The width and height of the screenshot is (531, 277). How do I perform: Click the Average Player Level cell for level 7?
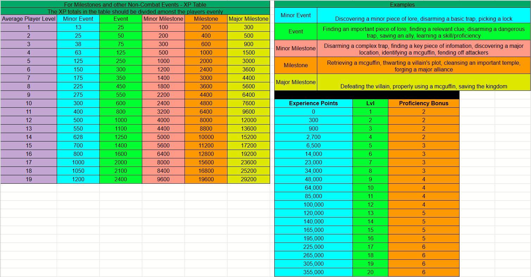(x=29, y=78)
